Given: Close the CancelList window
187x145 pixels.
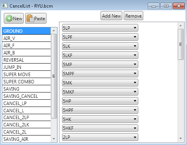Looking at the screenshot, I should coord(179,6).
